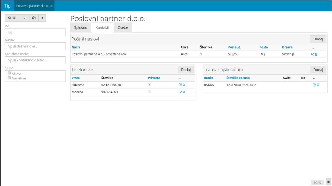This screenshot has height=186, width=332.
Task: Delete the Mobilna phone number
Action: (184, 92)
